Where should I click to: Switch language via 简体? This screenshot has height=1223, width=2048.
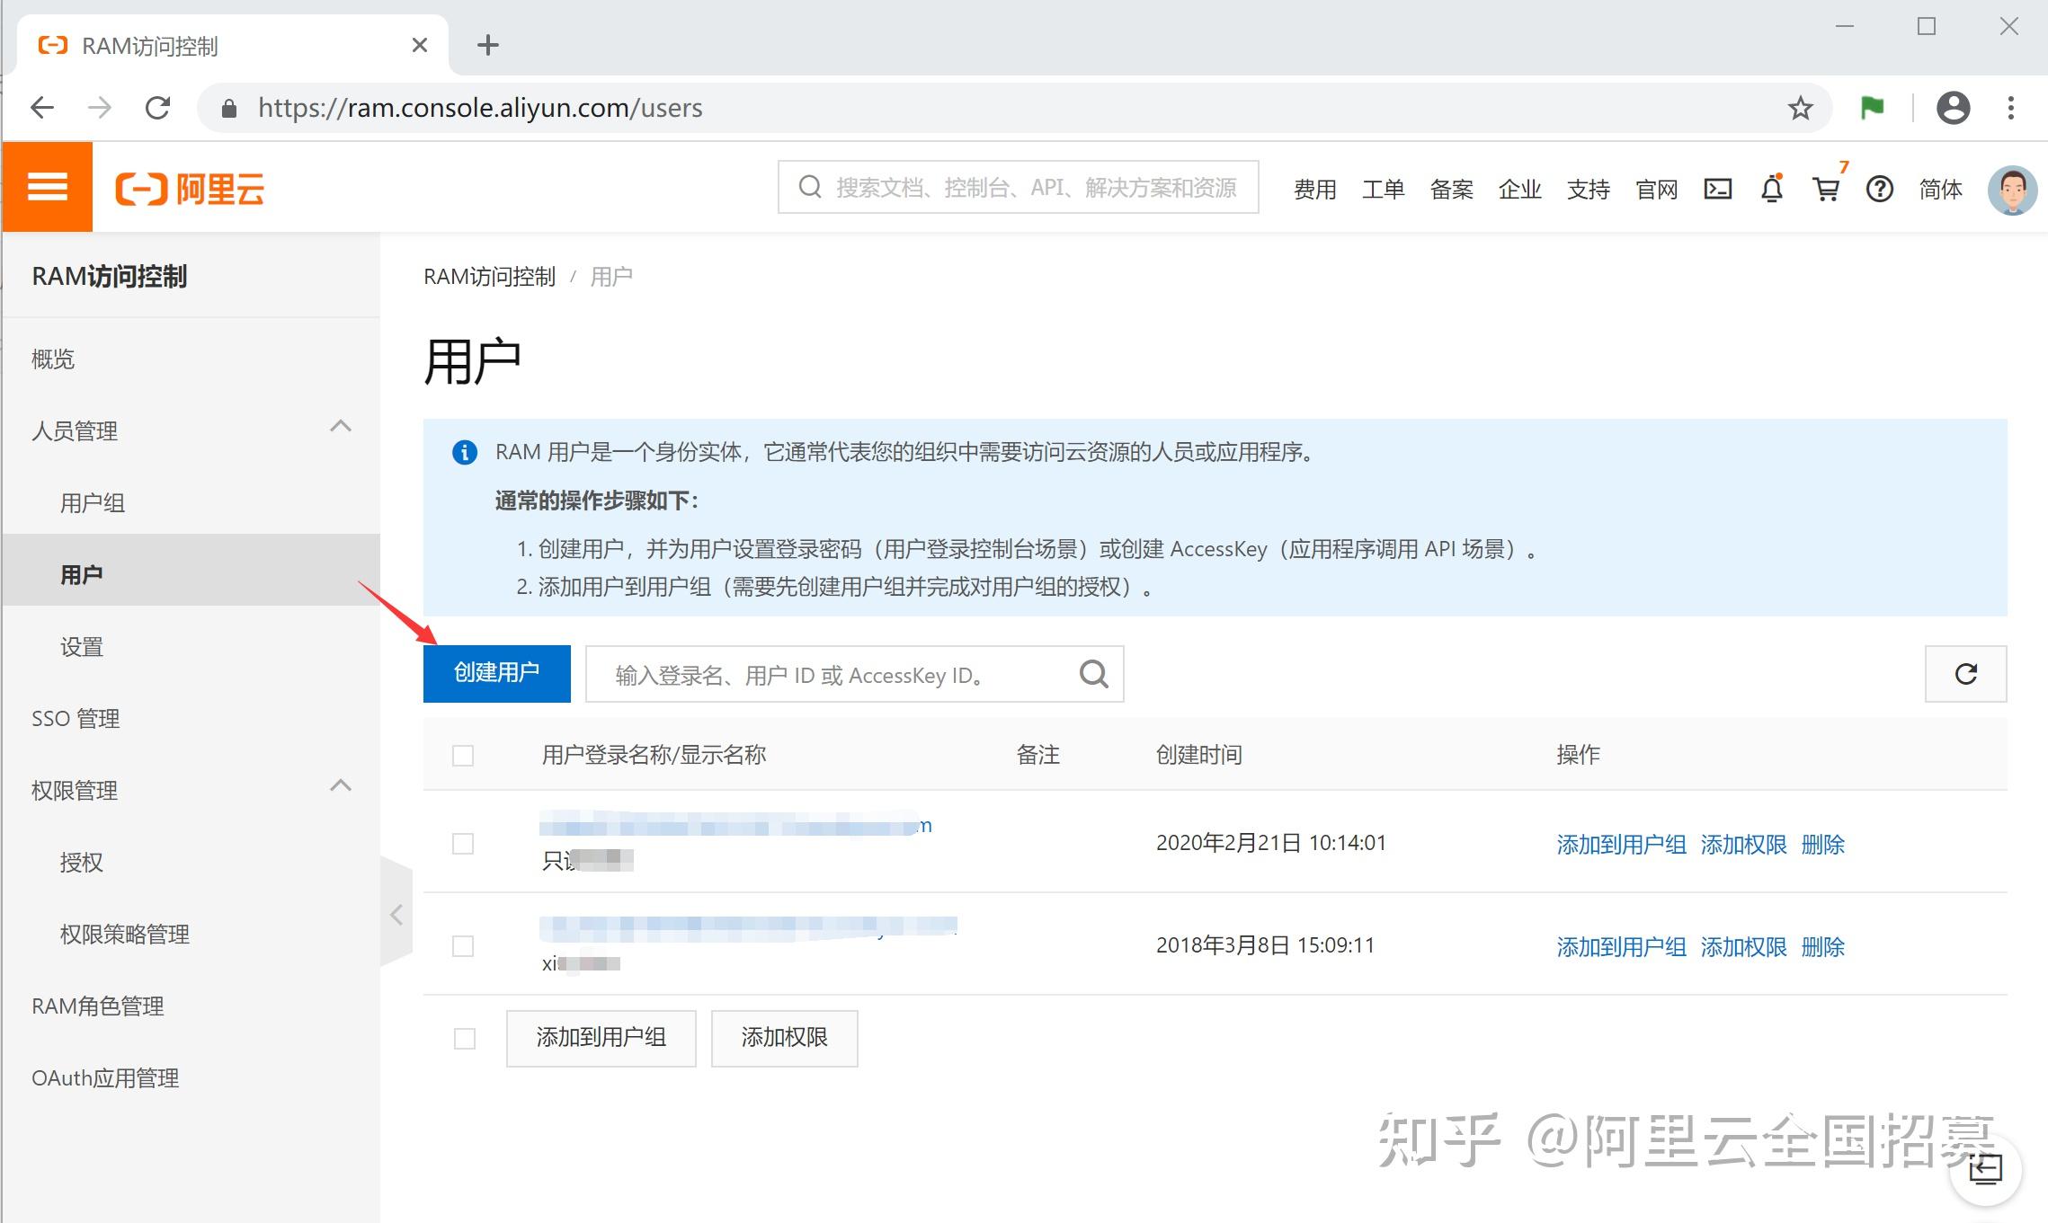1941,190
